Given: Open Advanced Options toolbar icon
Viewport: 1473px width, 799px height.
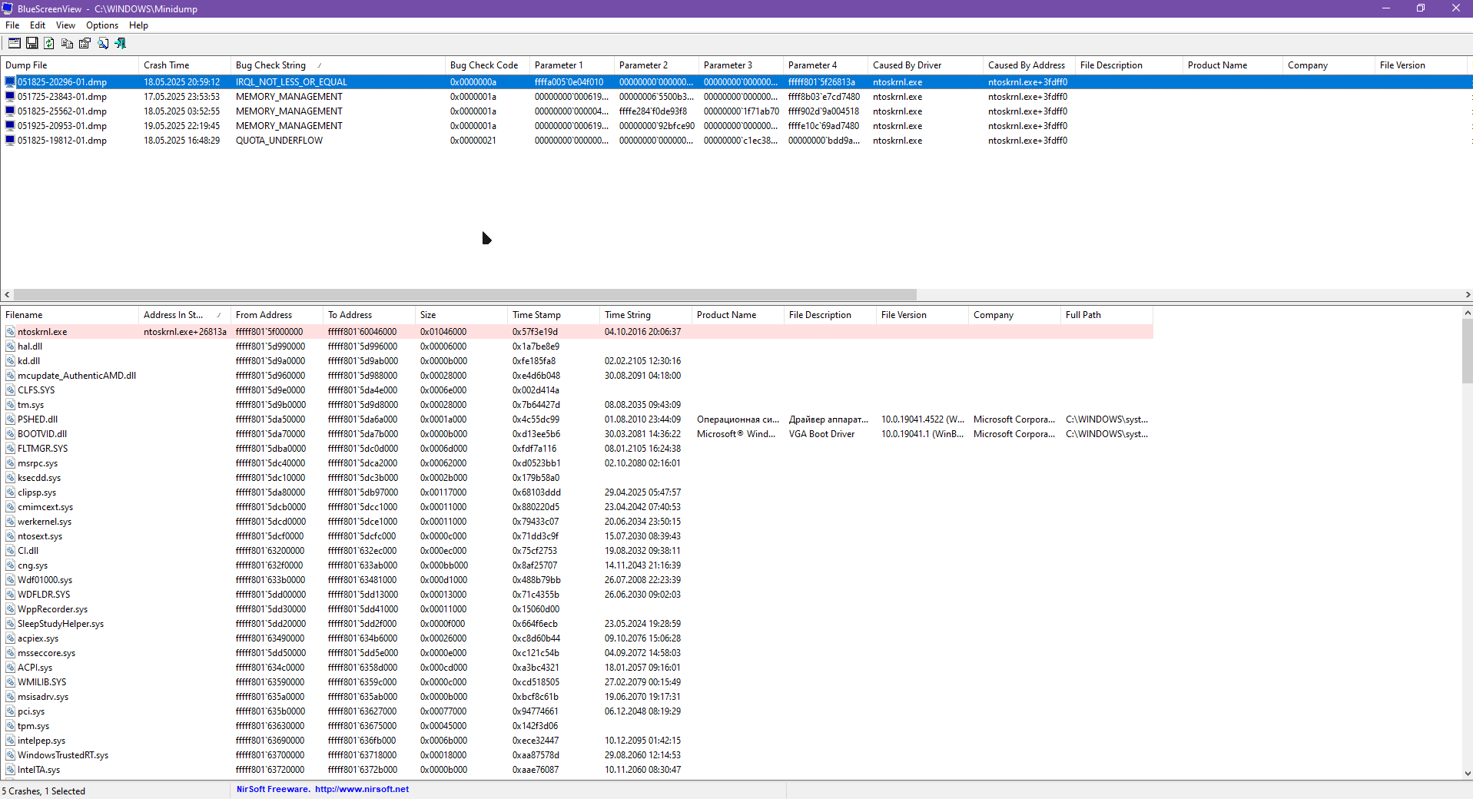Looking at the screenshot, I should point(15,43).
